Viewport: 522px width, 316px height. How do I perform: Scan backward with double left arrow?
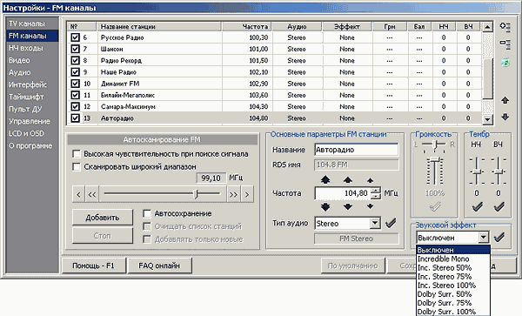click(92, 194)
